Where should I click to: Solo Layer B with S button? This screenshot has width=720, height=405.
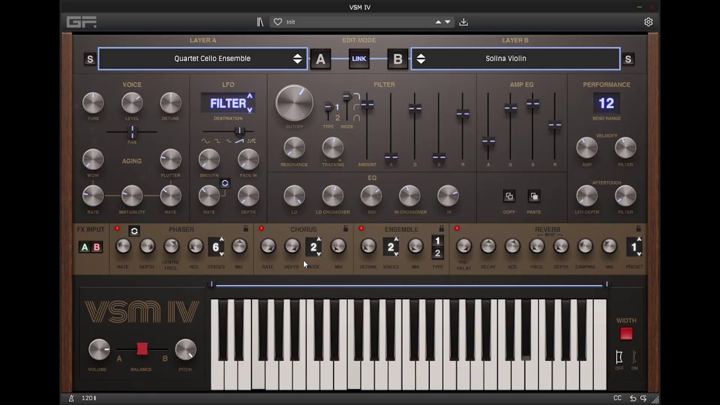point(628,59)
